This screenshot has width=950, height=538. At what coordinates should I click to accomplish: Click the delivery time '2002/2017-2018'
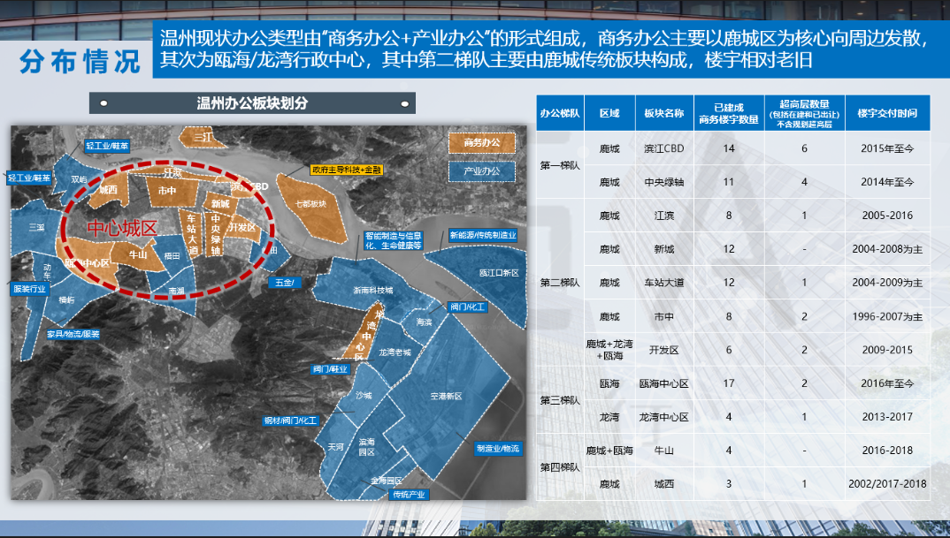(887, 484)
